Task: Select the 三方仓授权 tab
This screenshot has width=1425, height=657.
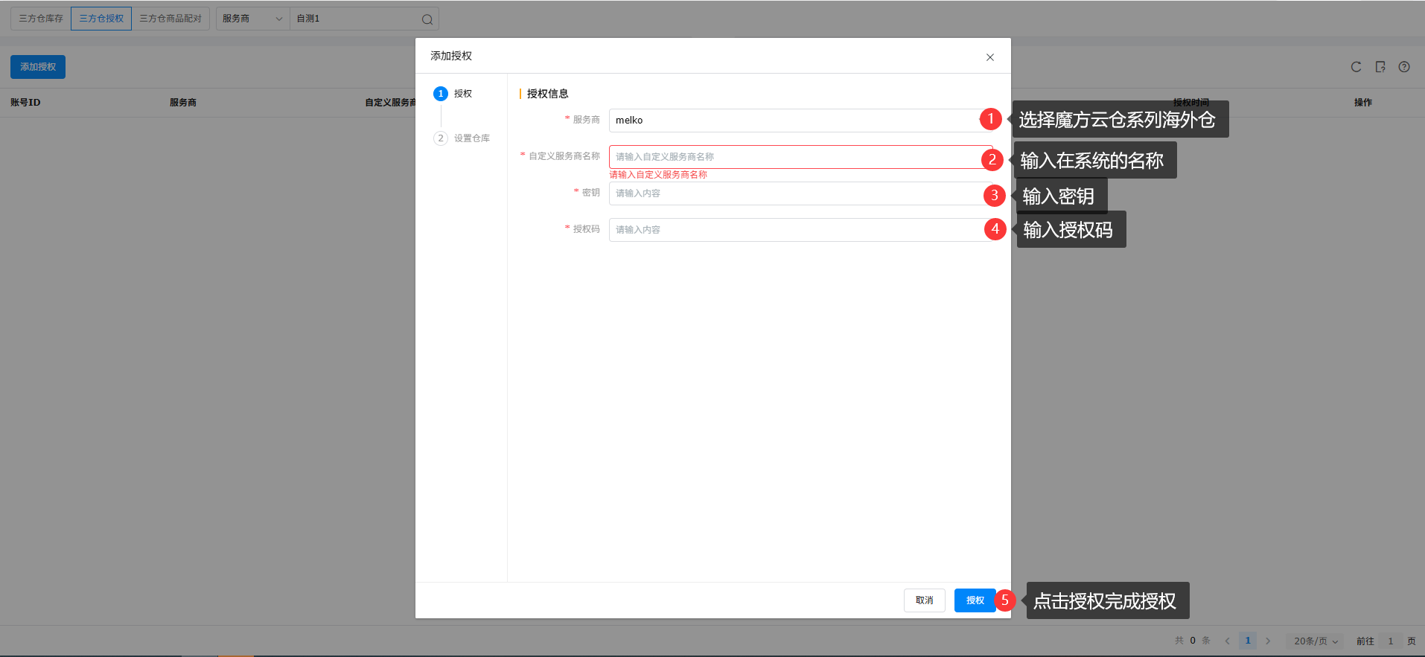Action: point(101,19)
